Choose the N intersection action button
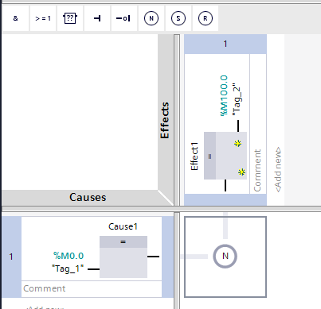321x309 pixels. click(151, 18)
